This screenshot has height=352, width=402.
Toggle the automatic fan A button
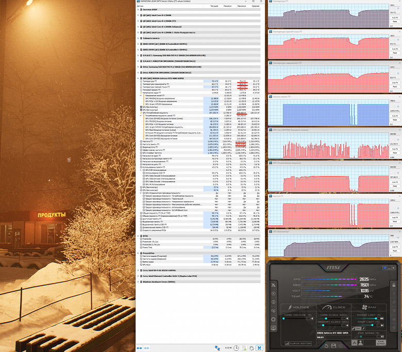(354, 343)
